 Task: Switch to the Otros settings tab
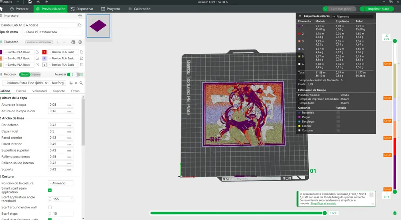point(75,91)
